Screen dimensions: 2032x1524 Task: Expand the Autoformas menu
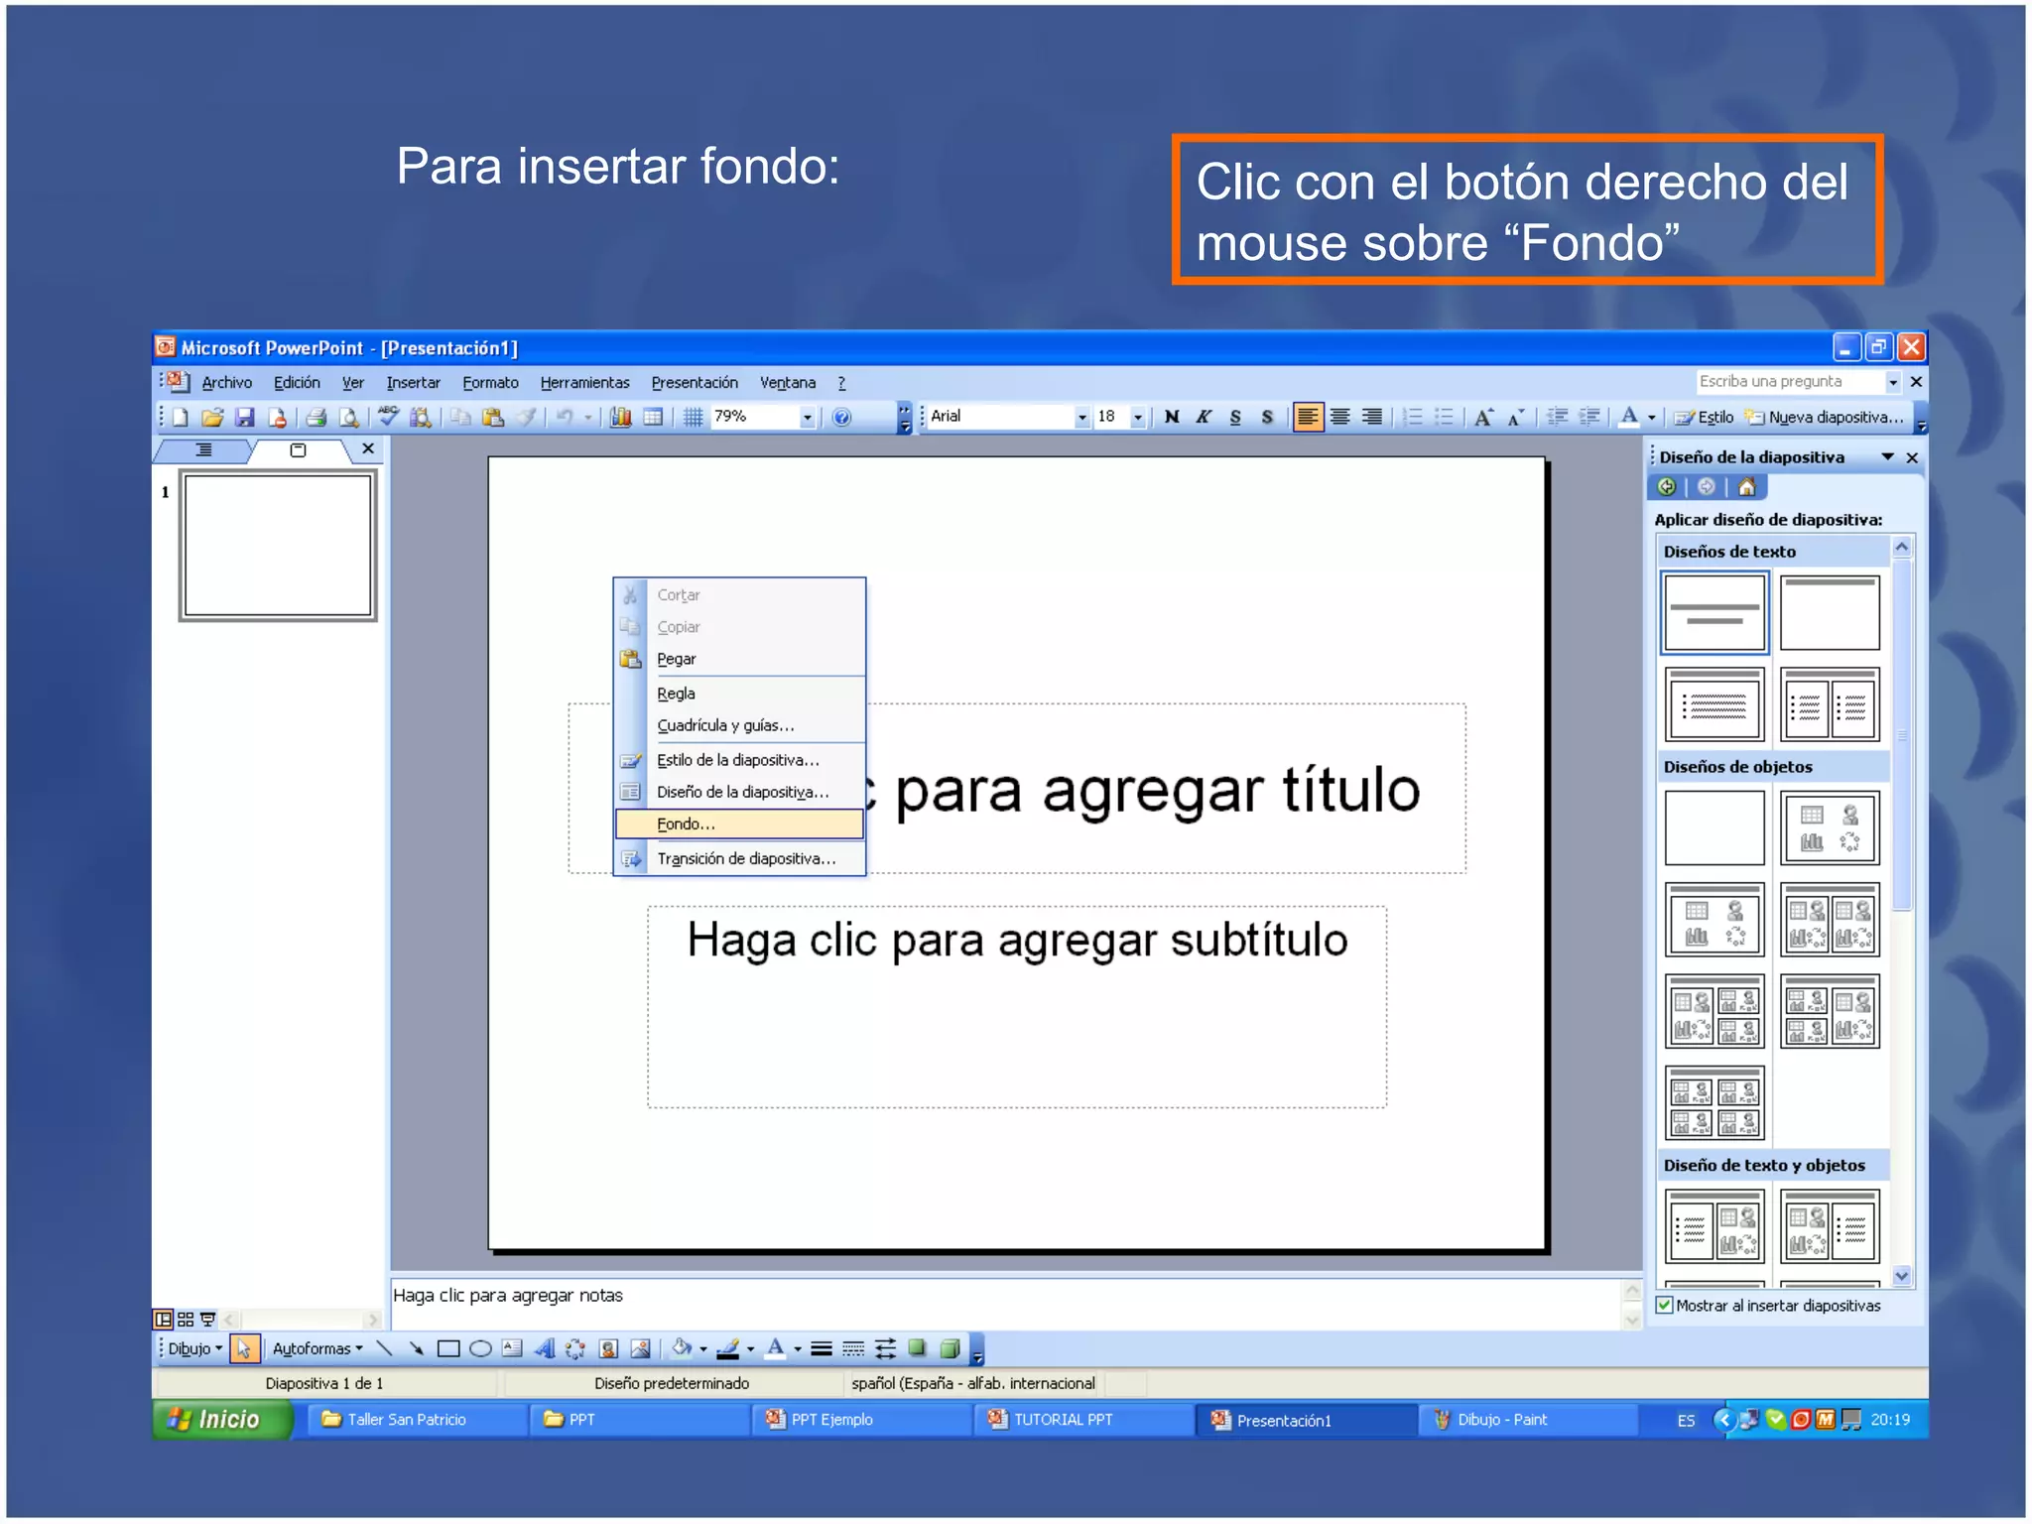pyautogui.click(x=317, y=1348)
